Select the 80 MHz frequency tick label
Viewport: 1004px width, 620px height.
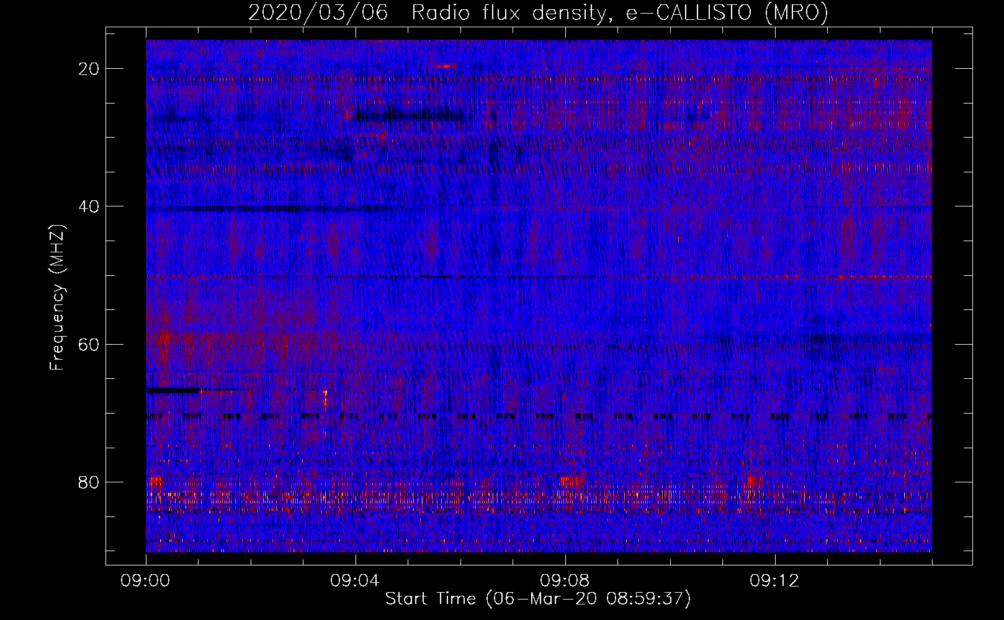[89, 482]
